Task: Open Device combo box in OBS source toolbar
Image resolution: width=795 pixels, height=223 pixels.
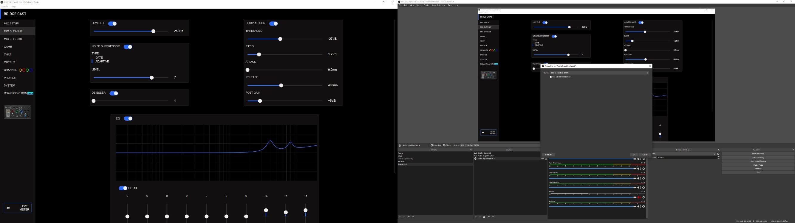Action: (x=500, y=145)
